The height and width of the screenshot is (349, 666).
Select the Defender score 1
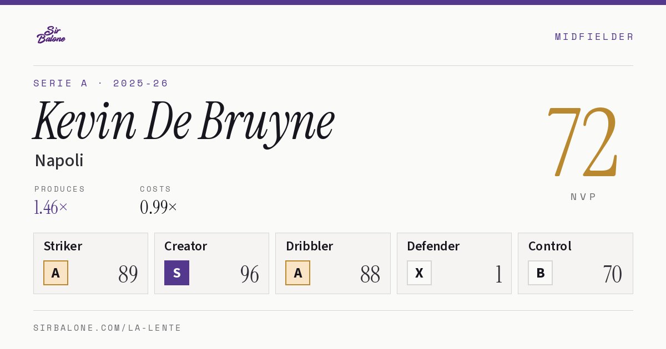pyautogui.click(x=498, y=274)
